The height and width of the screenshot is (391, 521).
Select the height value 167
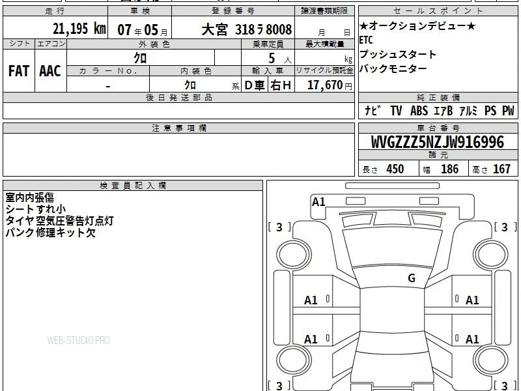pyautogui.click(x=501, y=169)
